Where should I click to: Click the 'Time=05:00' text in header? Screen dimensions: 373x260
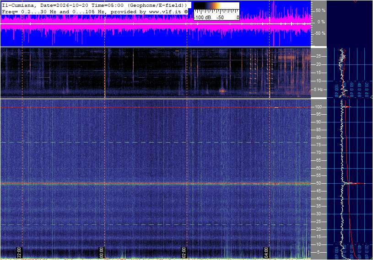(x=107, y=5)
